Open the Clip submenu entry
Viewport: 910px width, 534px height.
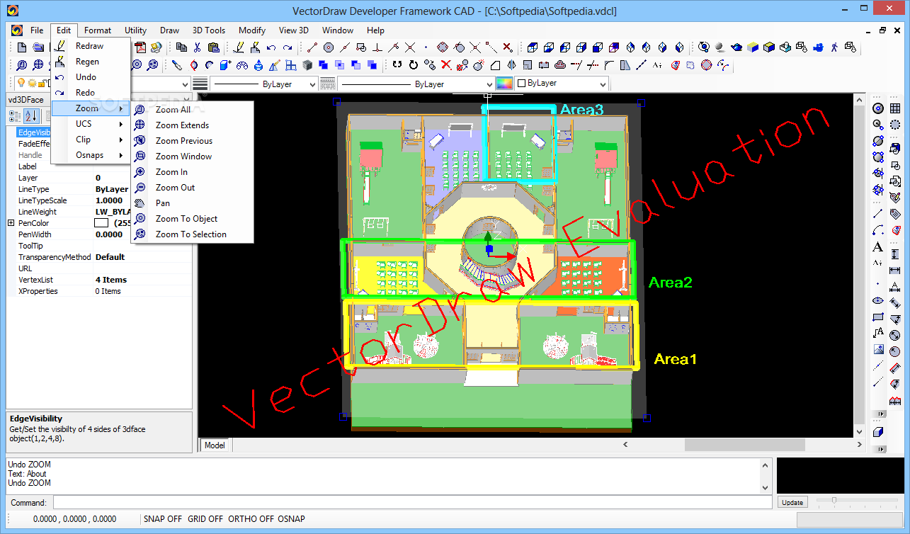[91, 140]
